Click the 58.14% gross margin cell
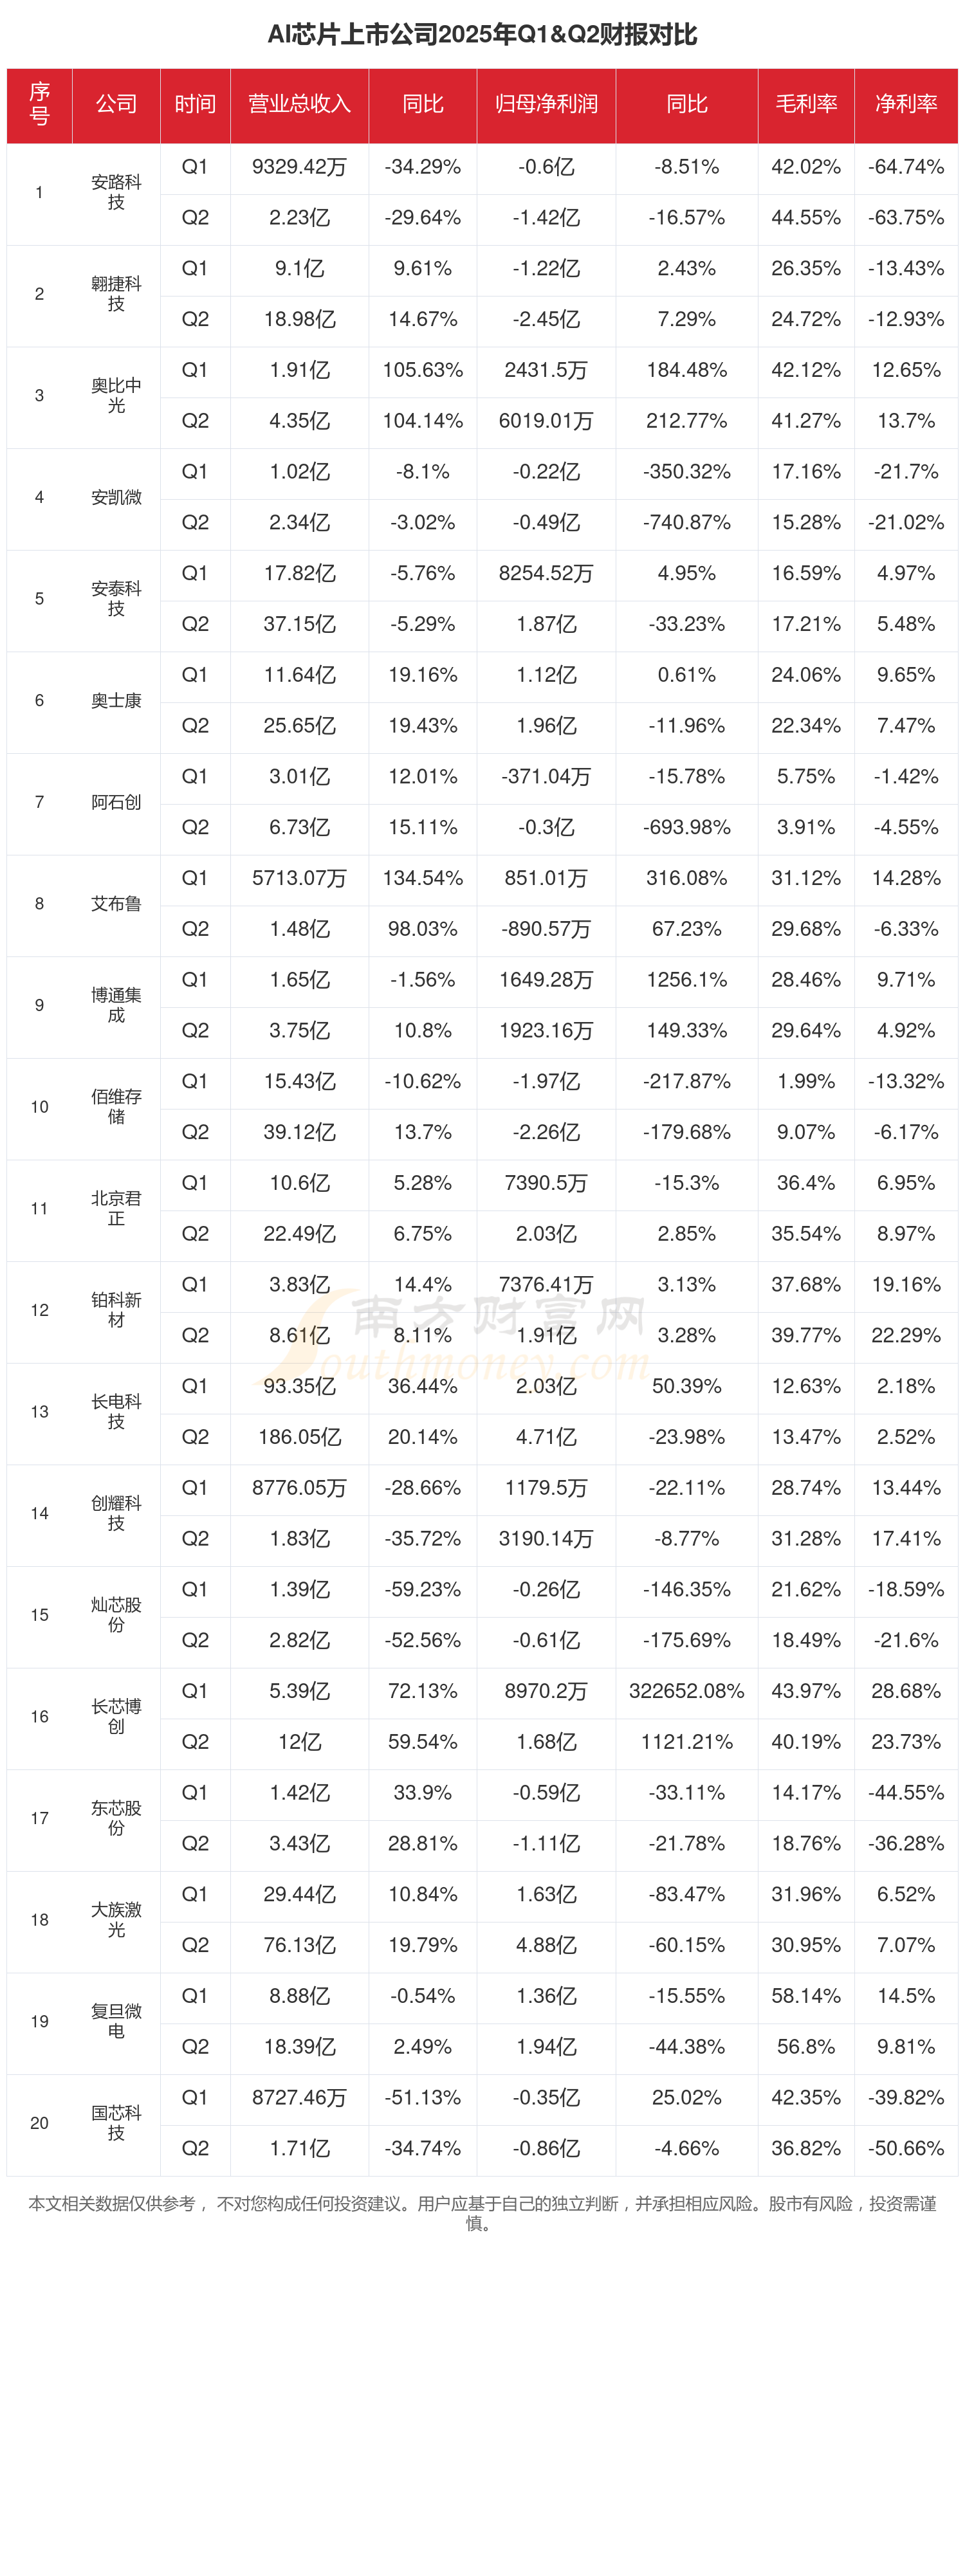 click(x=806, y=1996)
